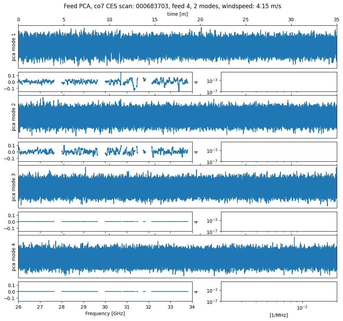Click the empty bottom-right panel above '[1/MHz]'
The image size is (343, 321).
coord(279,292)
